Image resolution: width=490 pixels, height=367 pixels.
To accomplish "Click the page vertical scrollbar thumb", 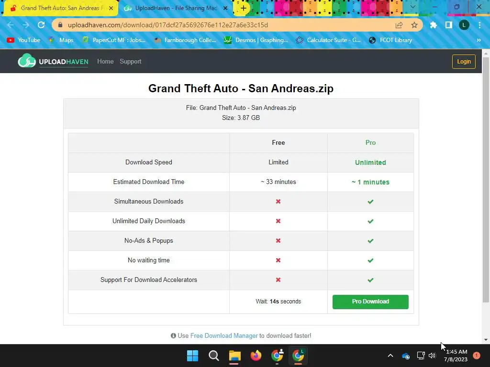I will point(486,180).
